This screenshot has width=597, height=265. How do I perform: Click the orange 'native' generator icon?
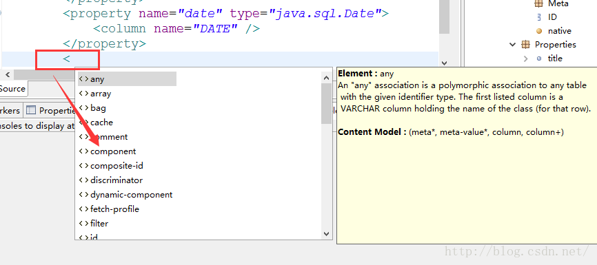[x=538, y=31]
